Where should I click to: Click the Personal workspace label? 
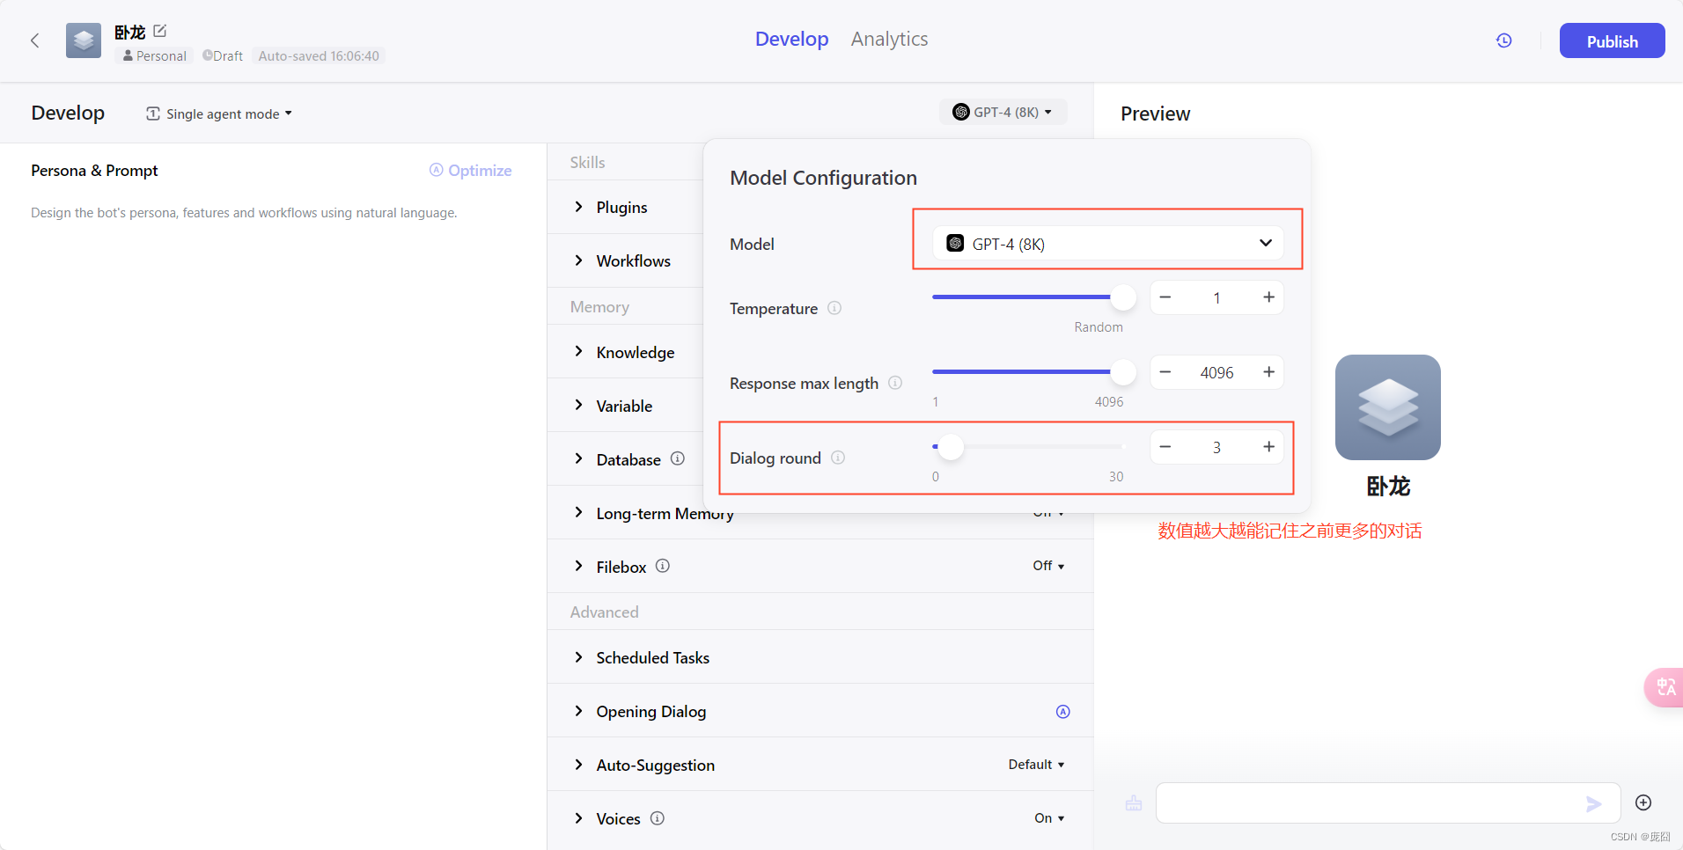(155, 56)
